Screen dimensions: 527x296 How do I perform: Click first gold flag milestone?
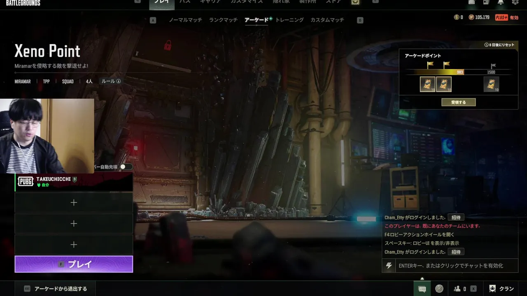coord(430,65)
